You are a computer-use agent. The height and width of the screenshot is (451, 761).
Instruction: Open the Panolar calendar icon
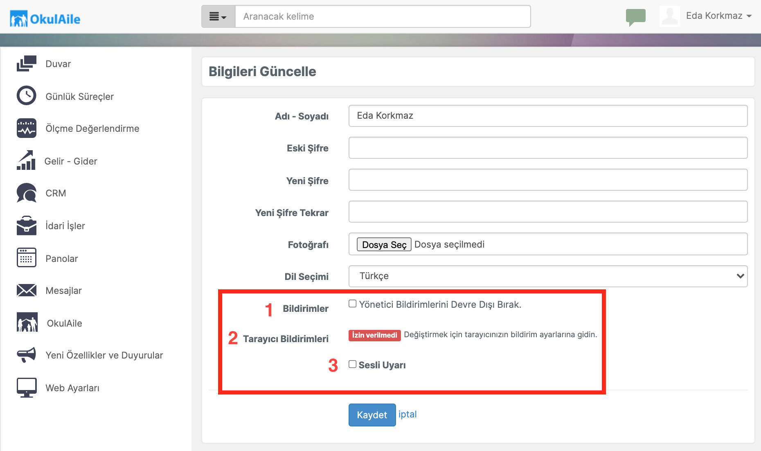[x=27, y=258]
